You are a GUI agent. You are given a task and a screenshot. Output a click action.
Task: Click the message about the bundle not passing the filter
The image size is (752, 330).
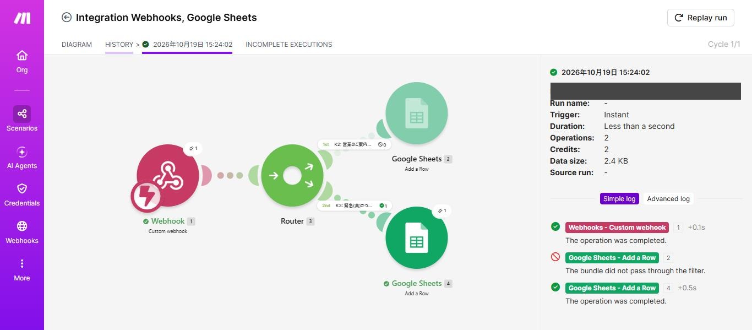coord(635,271)
